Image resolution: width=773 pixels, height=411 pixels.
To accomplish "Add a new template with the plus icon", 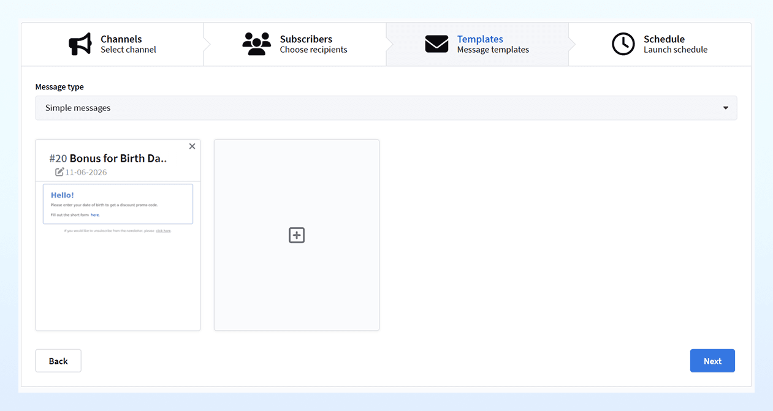I will pos(297,235).
